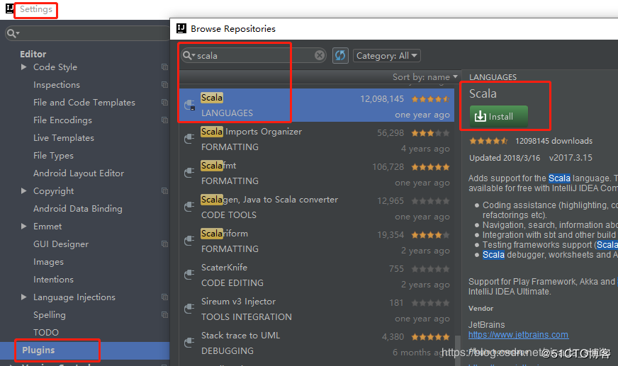Select Scalagen, Java to Scala converter plugin
This screenshot has height=366, width=618.
(317, 207)
